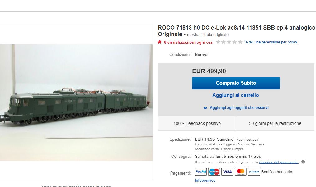Click the Maestro payment icon
The image size is (316, 187).
coord(214,172)
